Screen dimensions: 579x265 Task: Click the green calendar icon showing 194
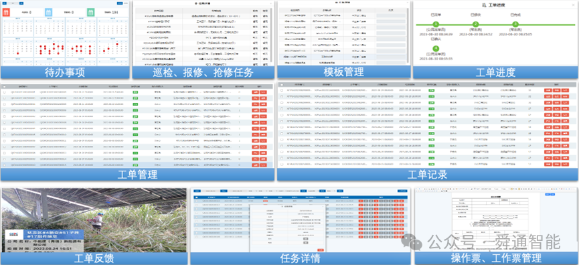tap(91, 12)
